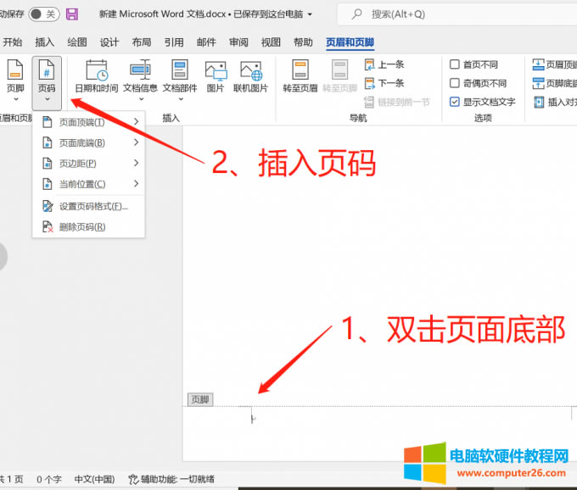
Task: Open the Page Number (页码) dropdown
Action: pos(47,81)
